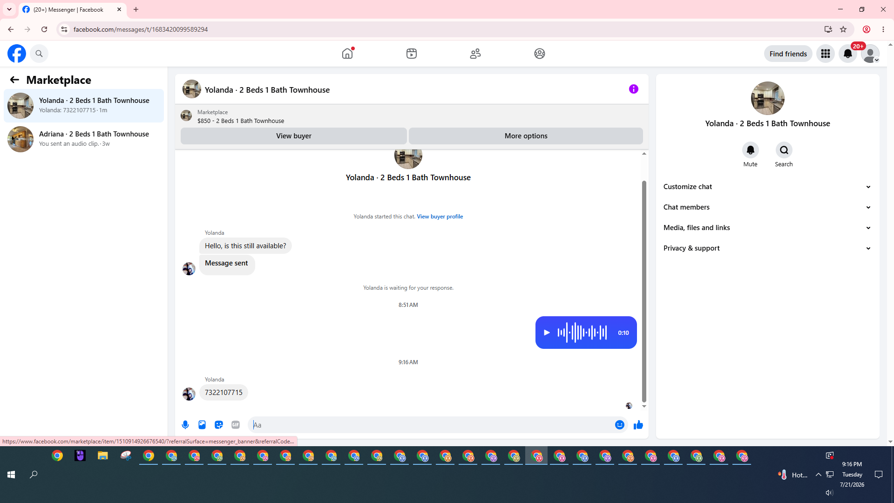Click Find friends button
The height and width of the screenshot is (503, 894).
788,54
